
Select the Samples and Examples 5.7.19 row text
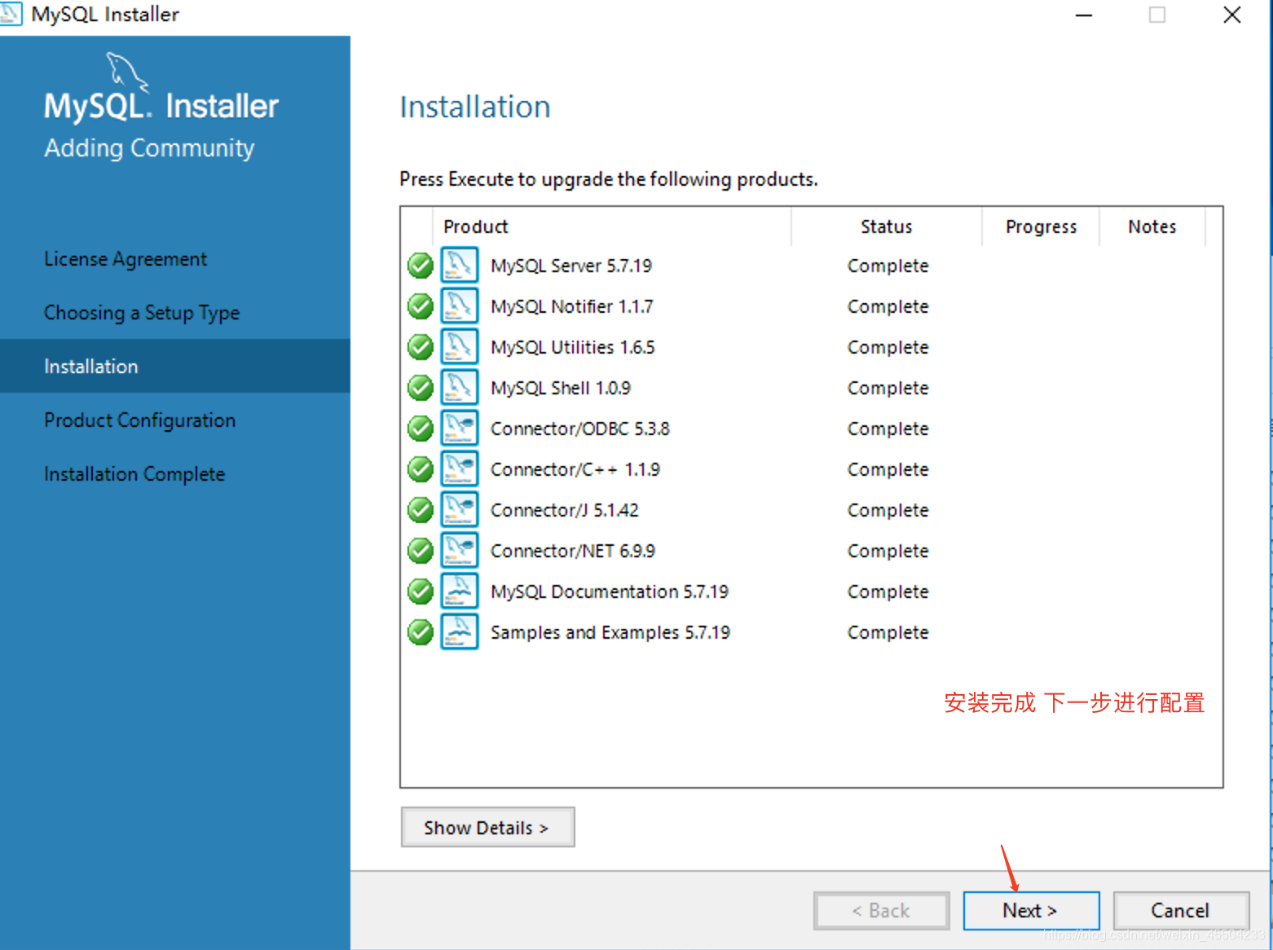tap(610, 632)
